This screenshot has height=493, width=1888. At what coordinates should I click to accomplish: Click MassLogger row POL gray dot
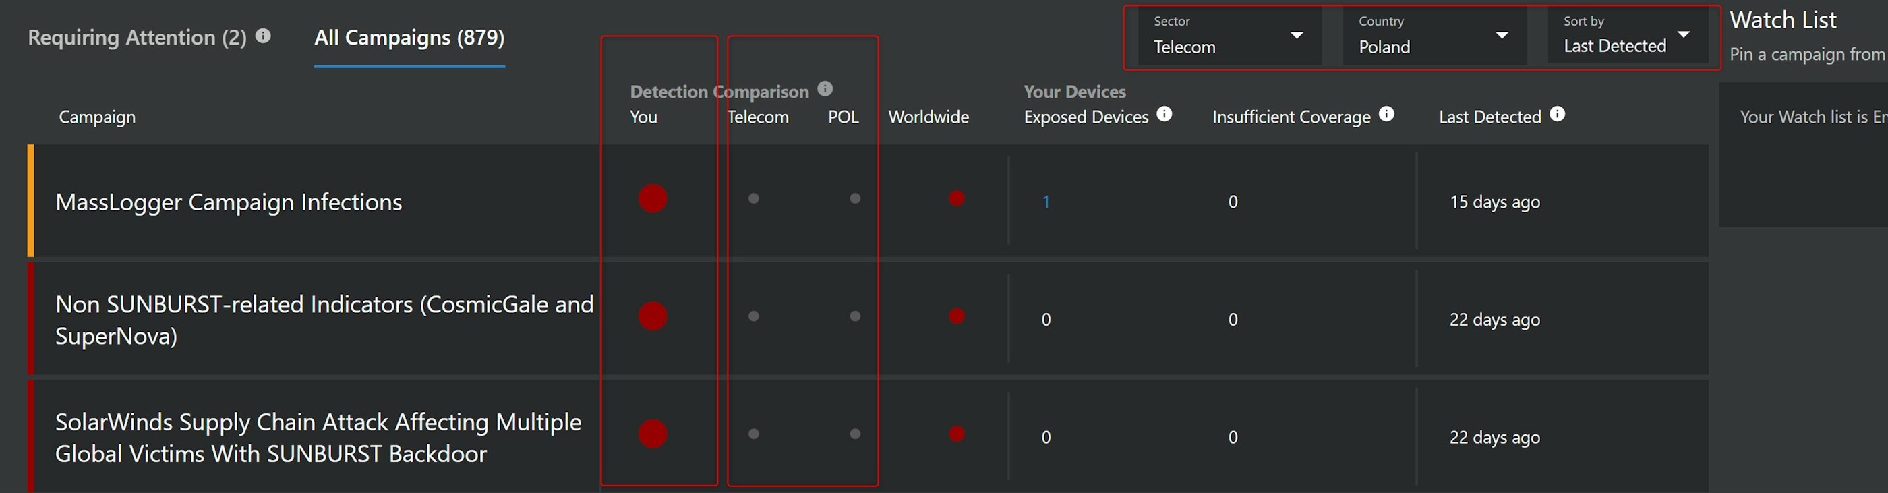coord(854,198)
